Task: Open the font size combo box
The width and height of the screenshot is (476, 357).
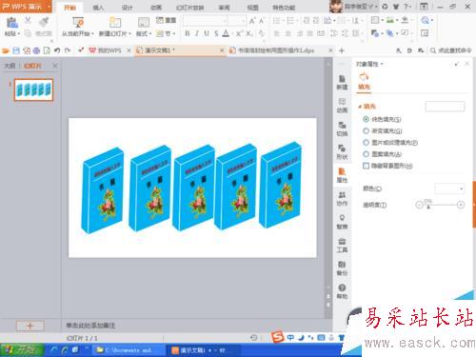Action: coord(237,21)
